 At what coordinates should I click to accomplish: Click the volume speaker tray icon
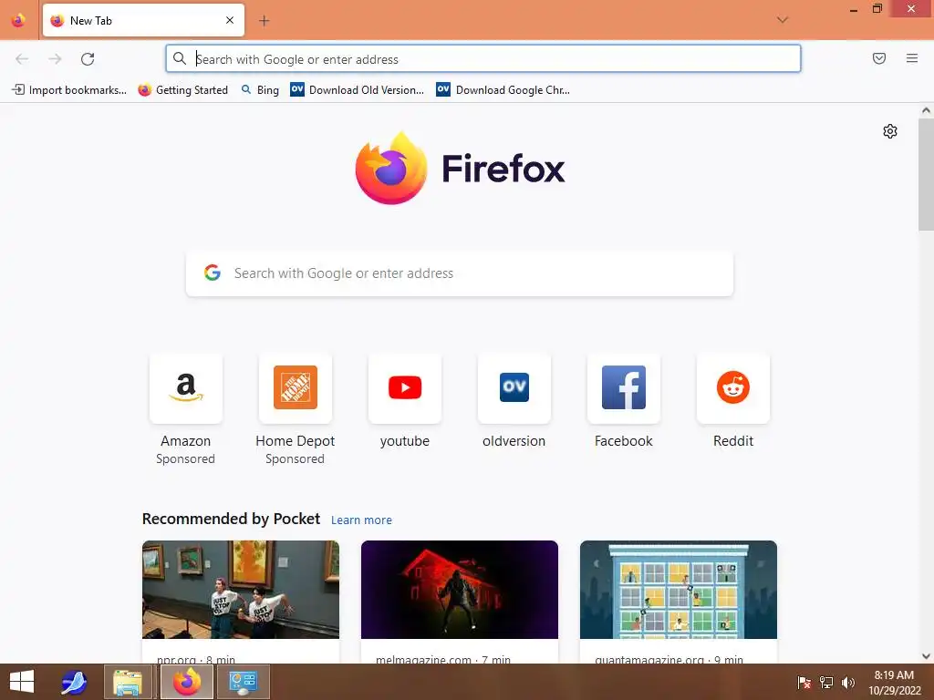pyautogui.click(x=848, y=682)
